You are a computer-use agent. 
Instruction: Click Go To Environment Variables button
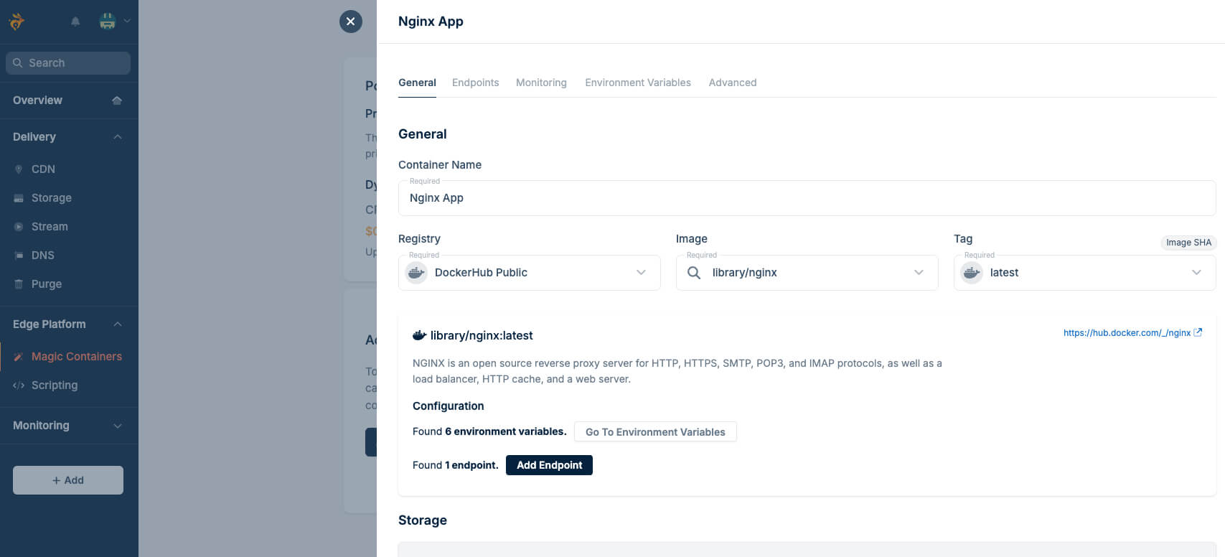(x=655, y=432)
